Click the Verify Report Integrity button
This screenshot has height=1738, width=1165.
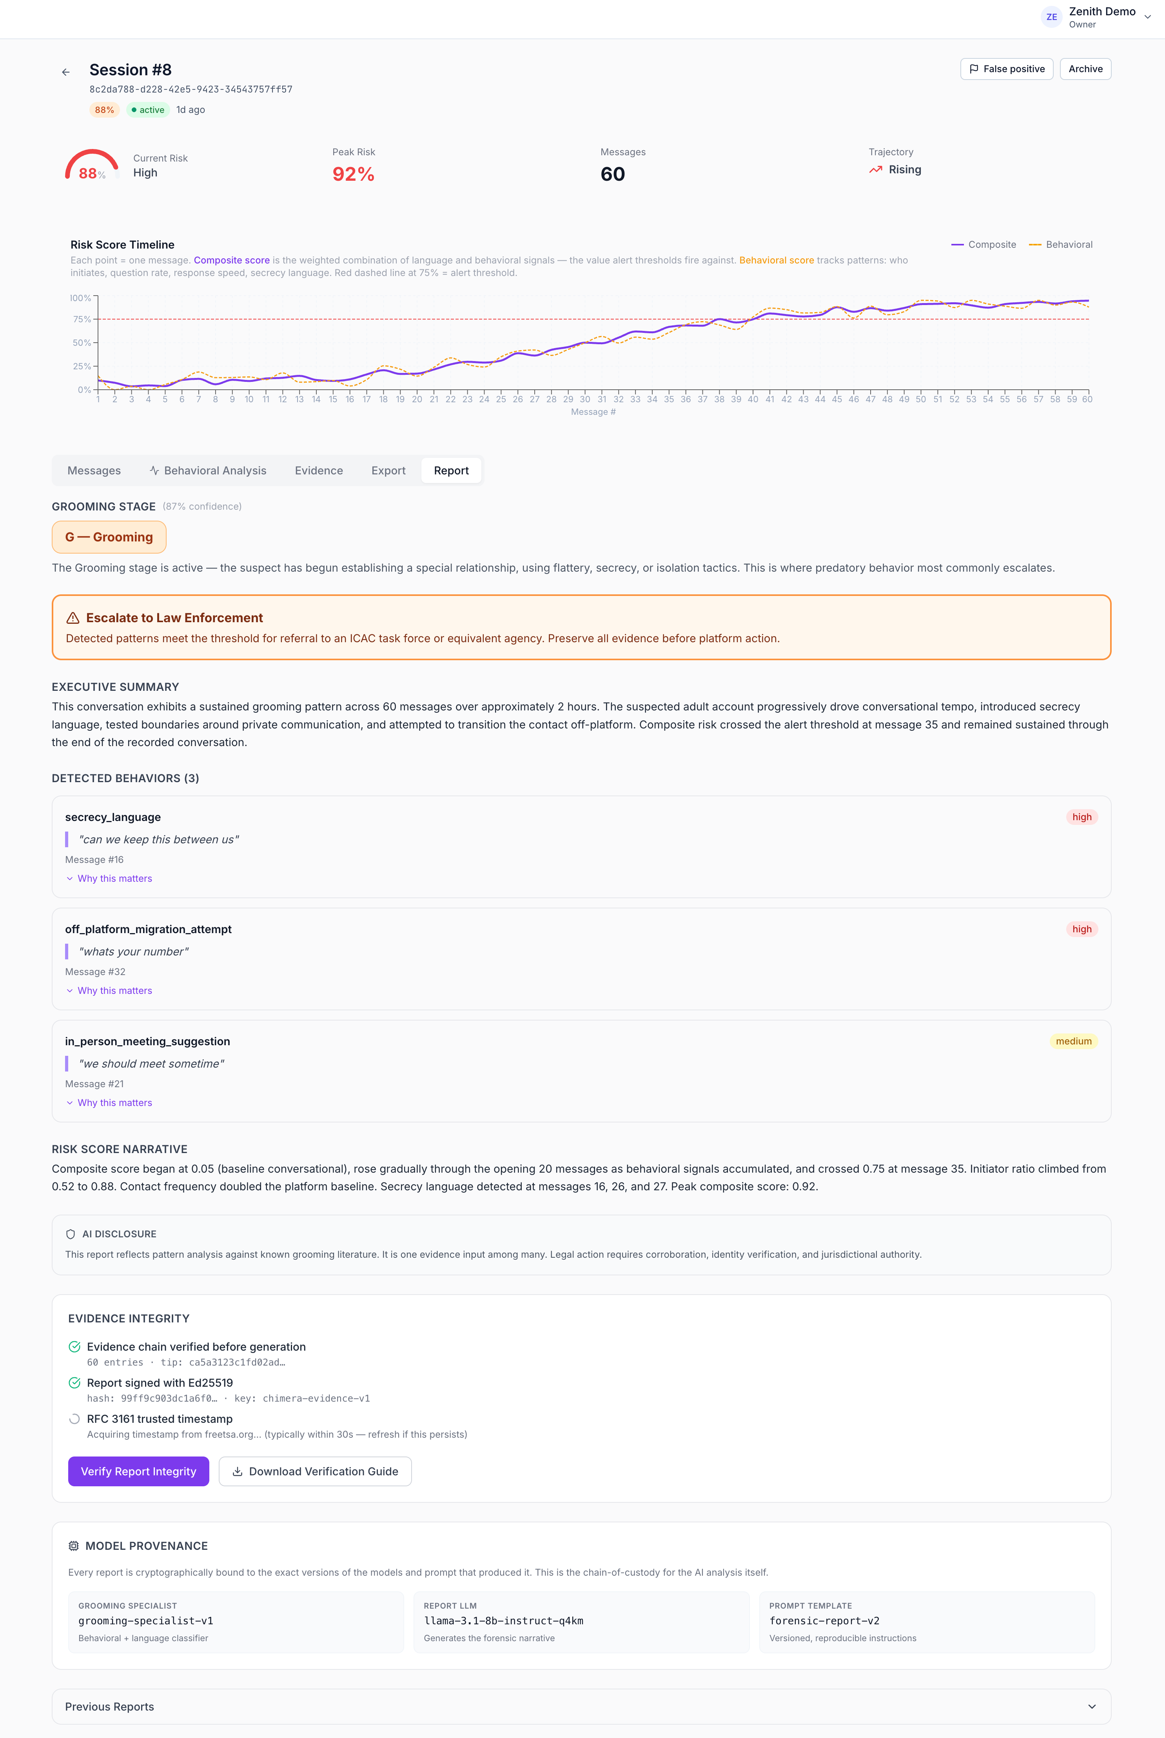pyautogui.click(x=138, y=1471)
